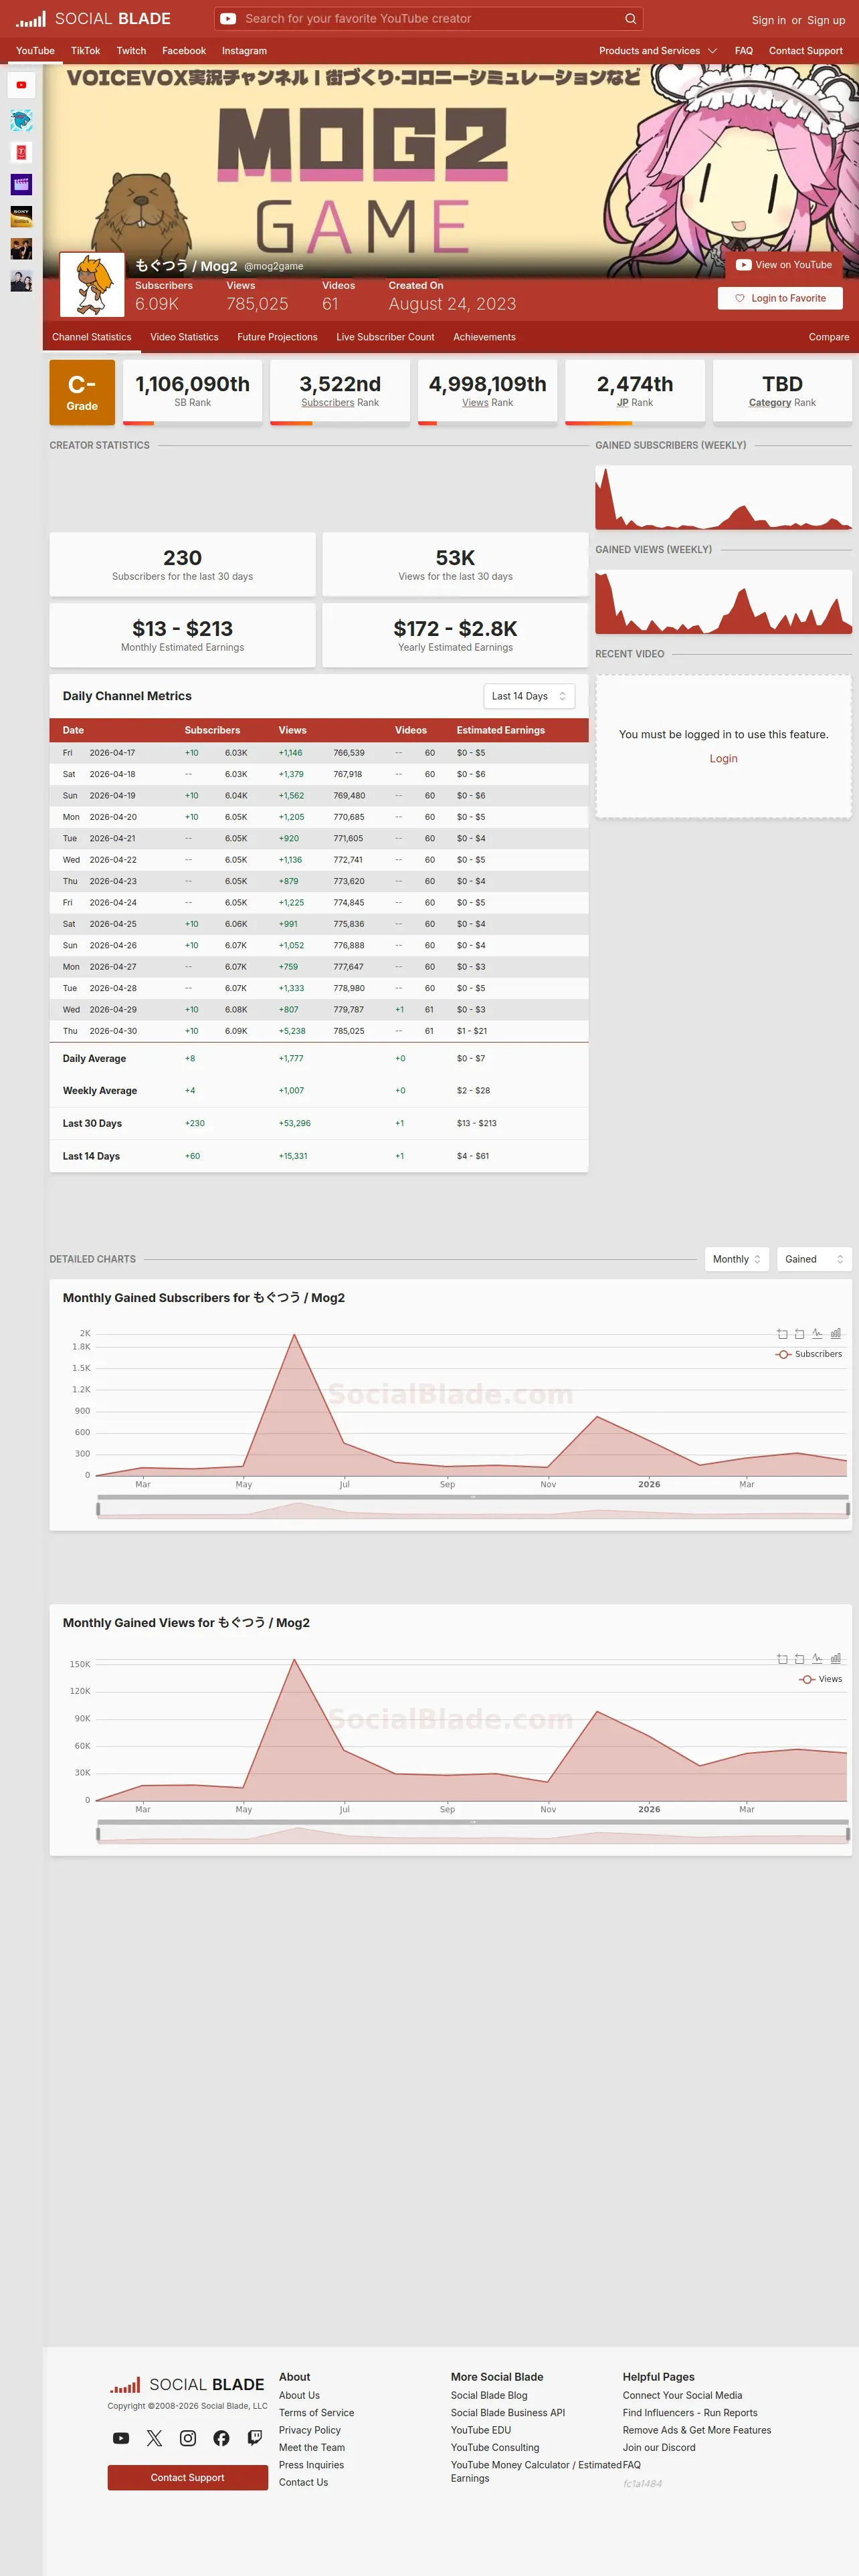Open the Social Blade Blog footer link
The image size is (859, 2576).
[489, 2395]
